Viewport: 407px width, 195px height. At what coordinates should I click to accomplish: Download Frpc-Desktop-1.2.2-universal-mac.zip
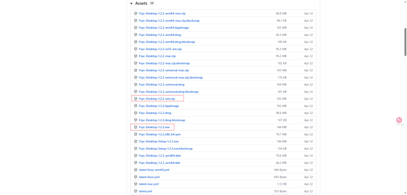164,71
